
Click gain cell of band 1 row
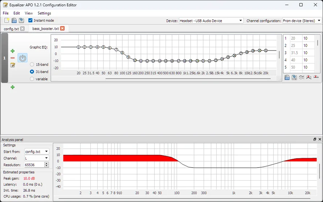(308, 38)
